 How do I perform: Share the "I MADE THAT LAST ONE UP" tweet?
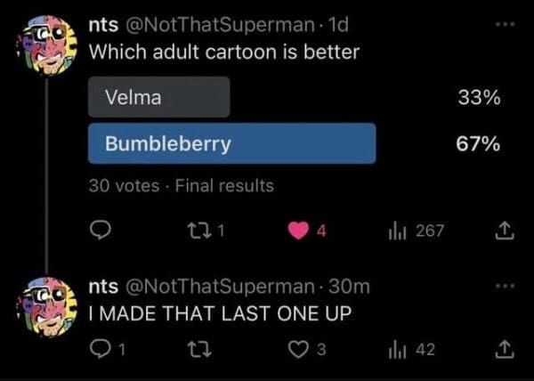(505, 350)
